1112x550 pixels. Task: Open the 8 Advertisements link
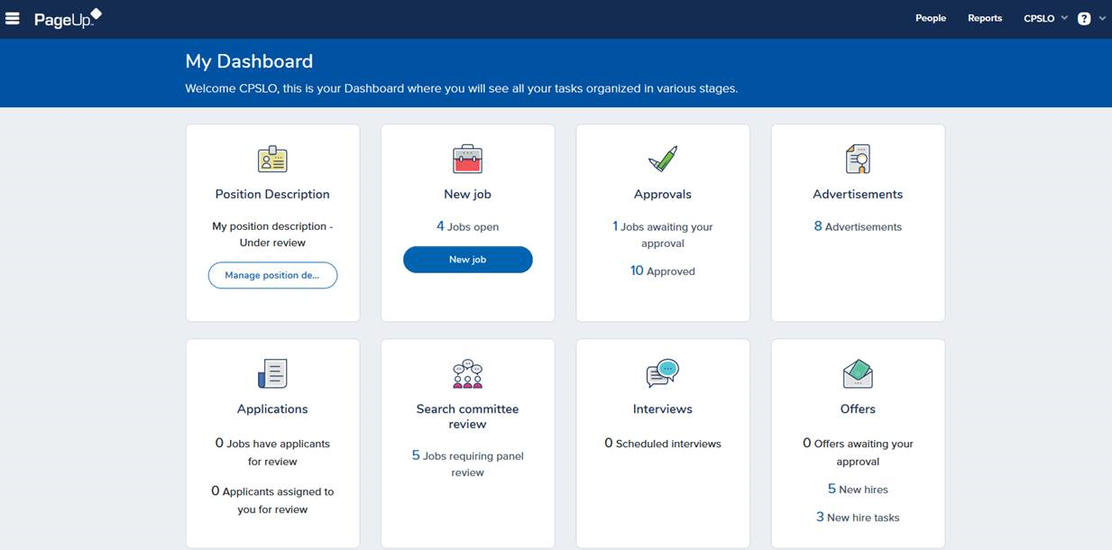coord(858,226)
